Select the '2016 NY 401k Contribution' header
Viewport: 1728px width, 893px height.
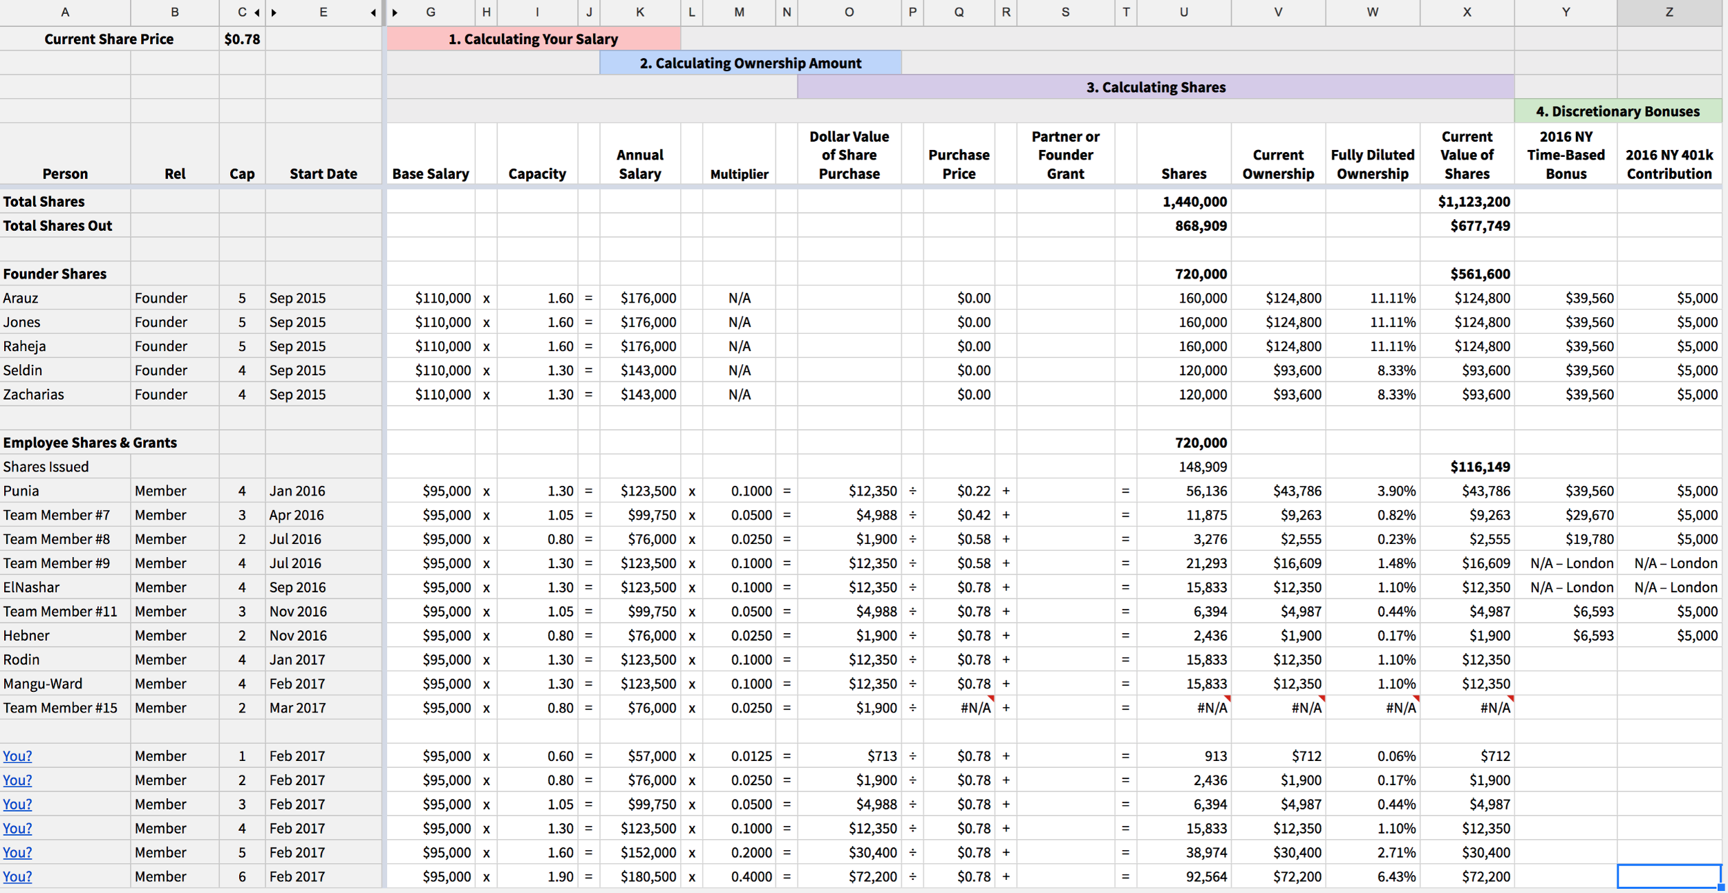tap(1669, 153)
